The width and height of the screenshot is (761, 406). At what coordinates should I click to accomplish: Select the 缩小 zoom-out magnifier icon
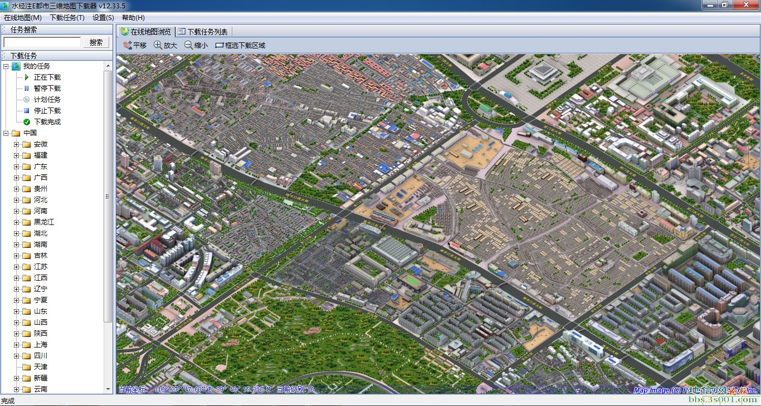(x=189, y=45)
